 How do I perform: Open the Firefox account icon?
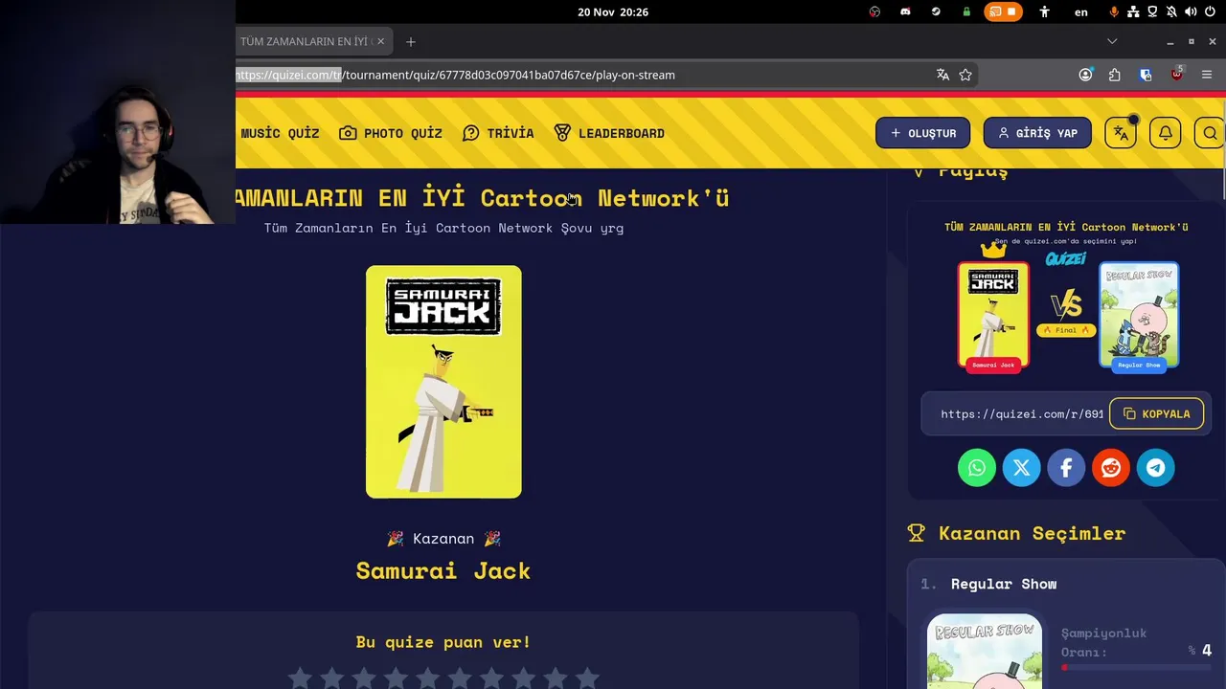tap(1085, 75)
